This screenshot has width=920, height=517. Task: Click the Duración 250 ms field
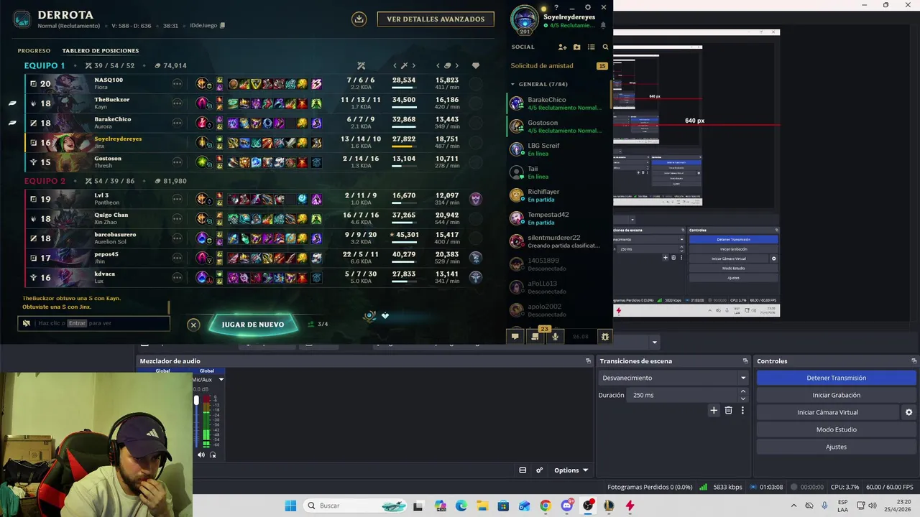pyautogui.click(x=682, y=395)
